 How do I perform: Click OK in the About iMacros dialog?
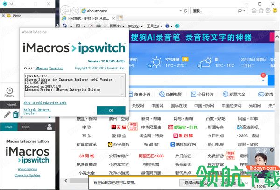(x=111, y=110)
